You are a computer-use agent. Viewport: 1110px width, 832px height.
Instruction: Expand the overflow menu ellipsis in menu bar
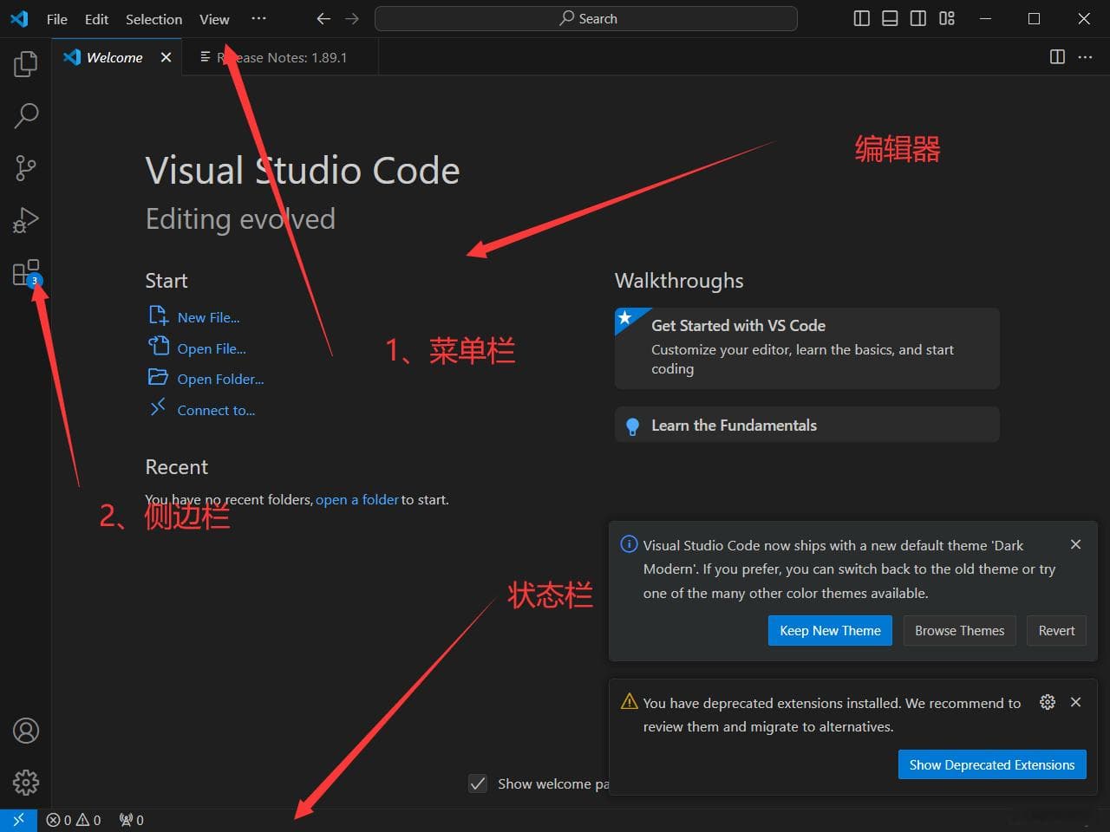tap(258, 19)
